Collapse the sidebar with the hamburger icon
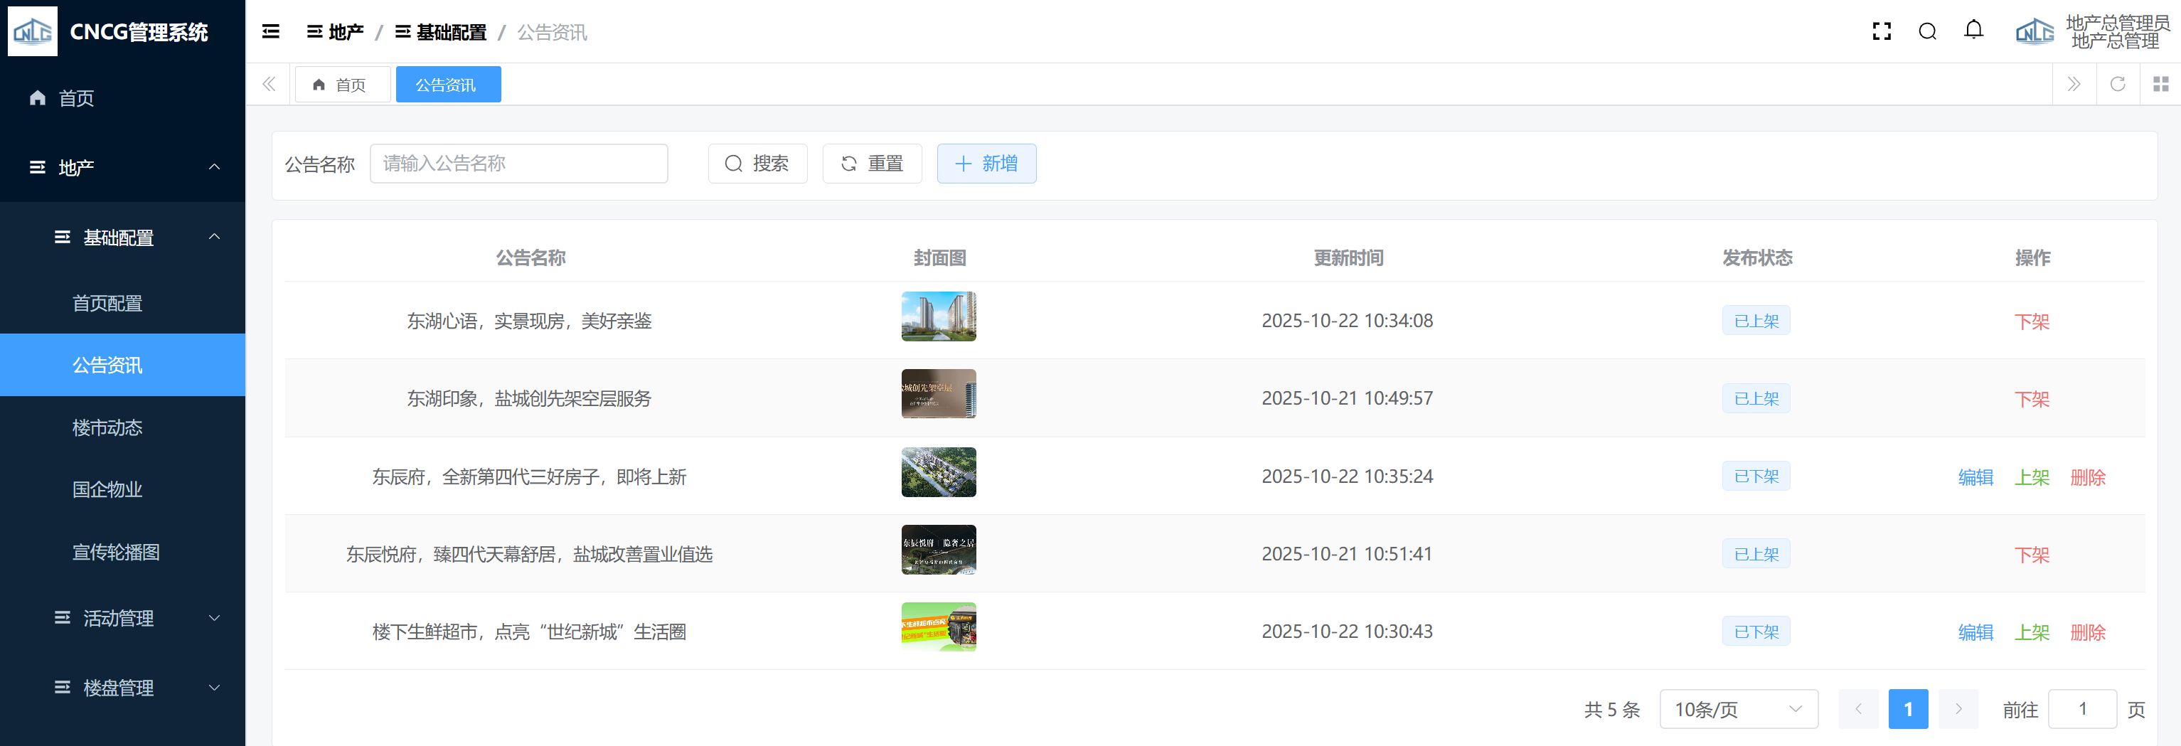Image resolution: width=2181 pixels, height=746 pixels. pyautogui.click(x=271, y=31)
